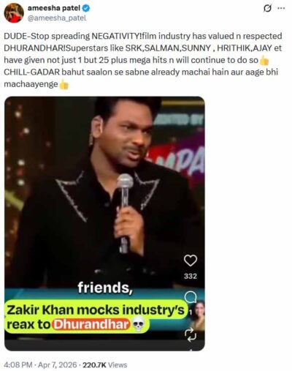
Task: Click the "friends," subtitle text
Action: click(x=105, y=288)
